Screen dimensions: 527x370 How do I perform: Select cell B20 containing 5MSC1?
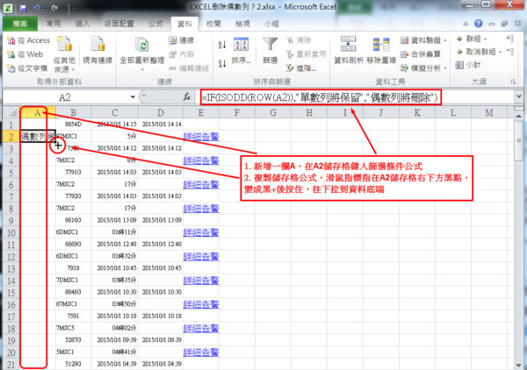pos(73,352)
